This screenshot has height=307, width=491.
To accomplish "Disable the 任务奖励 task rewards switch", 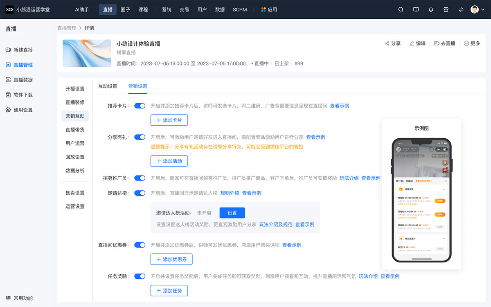I will coord(140,276).
